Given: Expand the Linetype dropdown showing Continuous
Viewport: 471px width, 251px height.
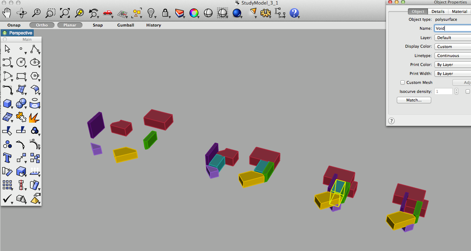Looking at the screenshot, I should pyautogui.click(x=452, y=56).
